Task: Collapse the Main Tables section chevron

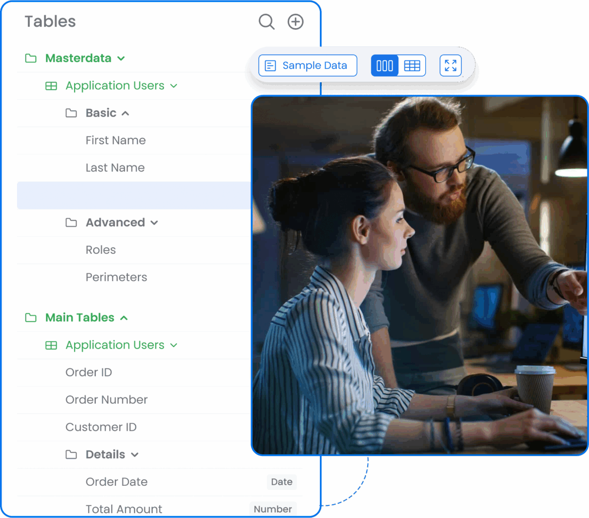Action: point(124,318)
